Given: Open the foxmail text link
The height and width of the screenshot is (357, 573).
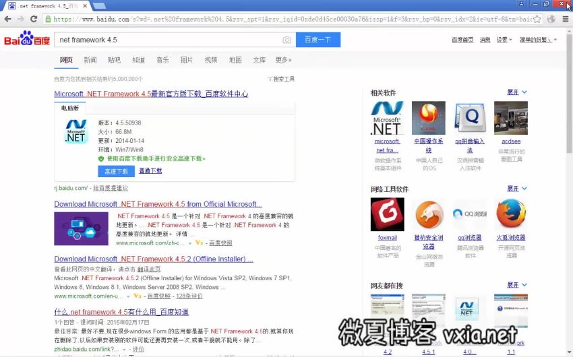Looking at the screenshot, I should (388, 238).
